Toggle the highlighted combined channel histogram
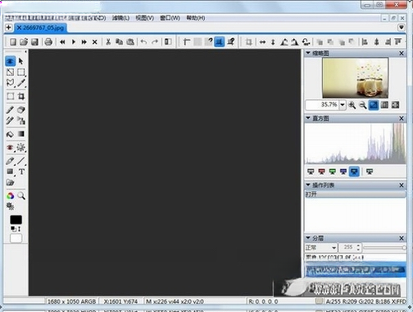 coord(354,172)
